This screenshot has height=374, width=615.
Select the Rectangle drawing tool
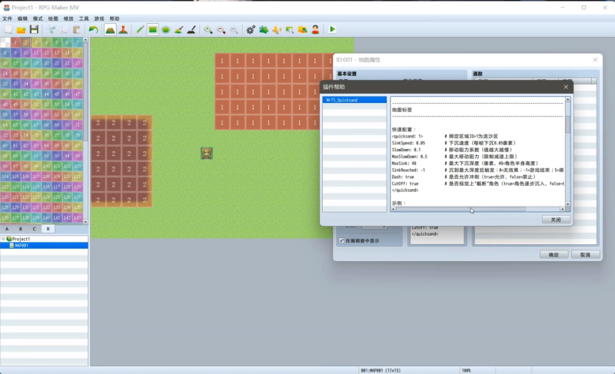153,29
